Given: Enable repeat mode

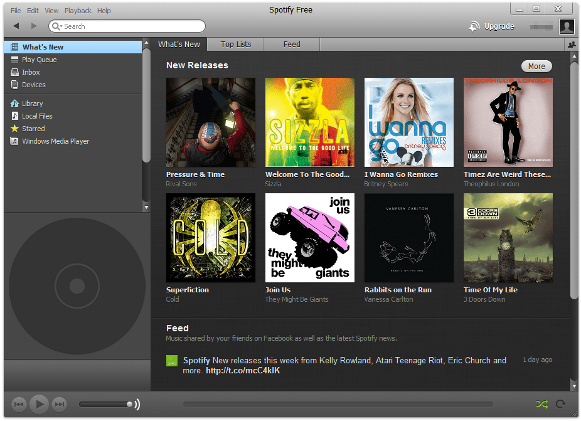Looking at the screenshot, I should (x=559, y=404).
